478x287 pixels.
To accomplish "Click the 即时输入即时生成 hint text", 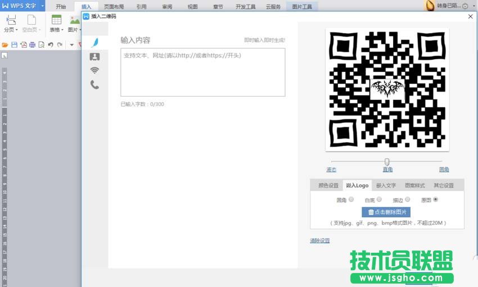I will click(265, 40).
